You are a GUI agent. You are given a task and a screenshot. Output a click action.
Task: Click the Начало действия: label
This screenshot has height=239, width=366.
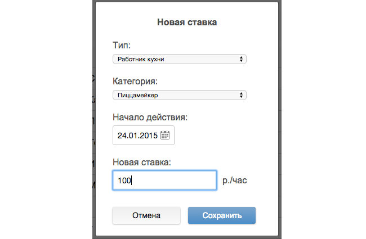(150, 117)
